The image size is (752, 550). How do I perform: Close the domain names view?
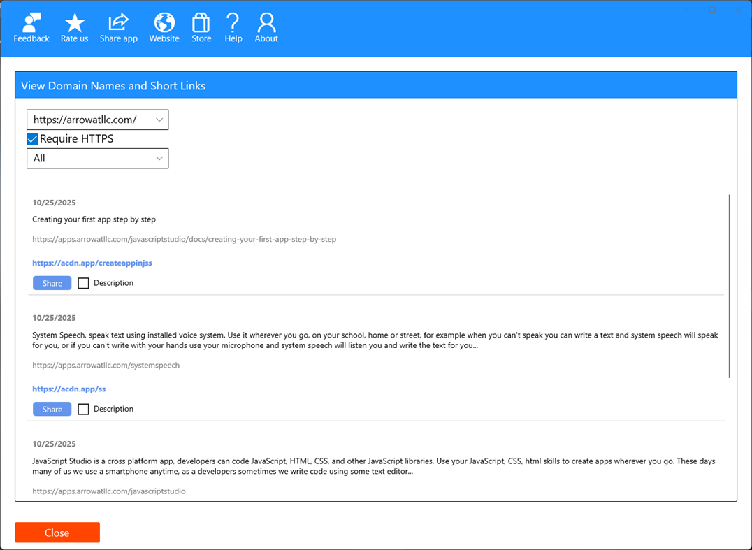point(57,532)
